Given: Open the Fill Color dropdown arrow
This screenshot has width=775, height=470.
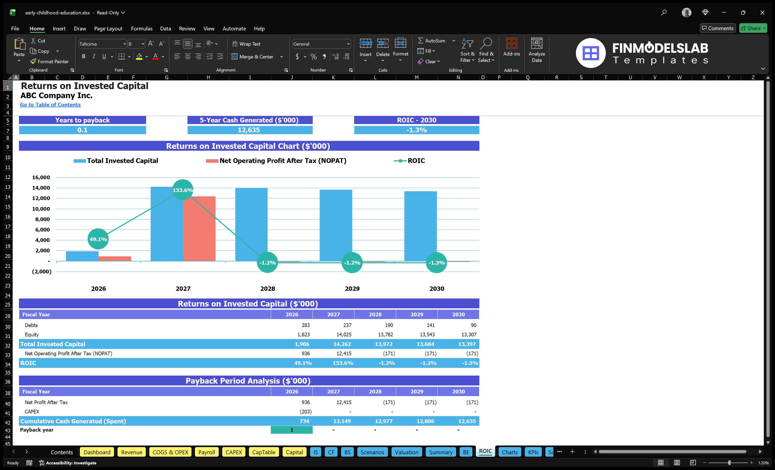Looking at the screenshot, I should coord(147,57).
